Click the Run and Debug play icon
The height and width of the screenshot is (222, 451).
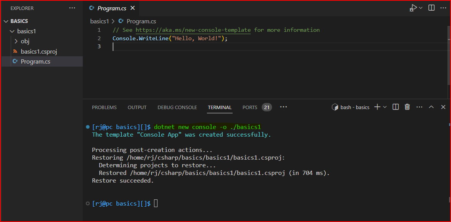pos(413,7)
